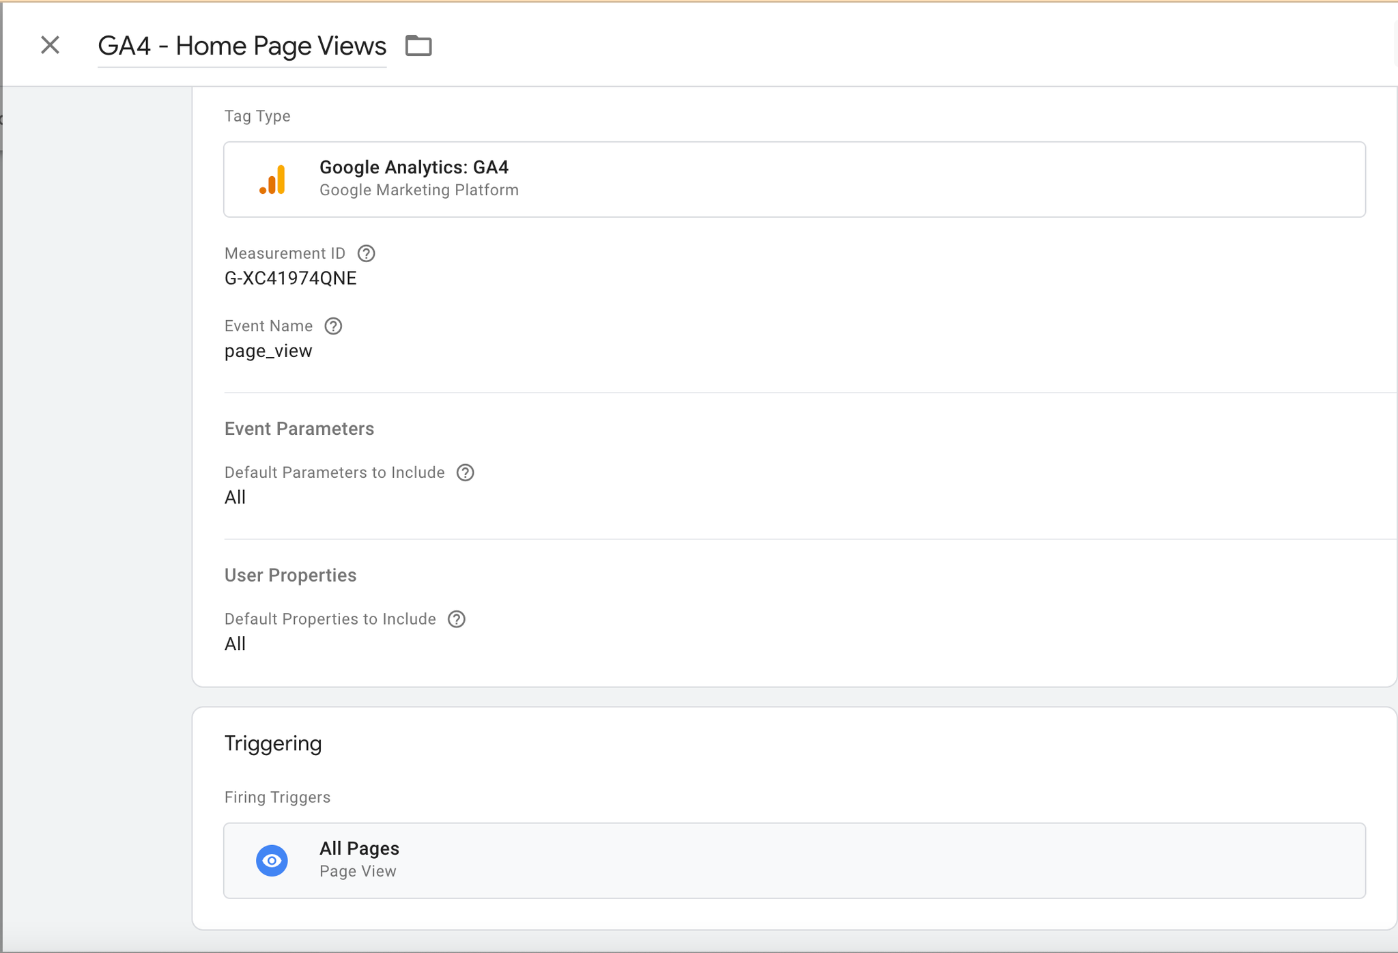
Task: Click the Triggering section heading
Action: [273, 743]
